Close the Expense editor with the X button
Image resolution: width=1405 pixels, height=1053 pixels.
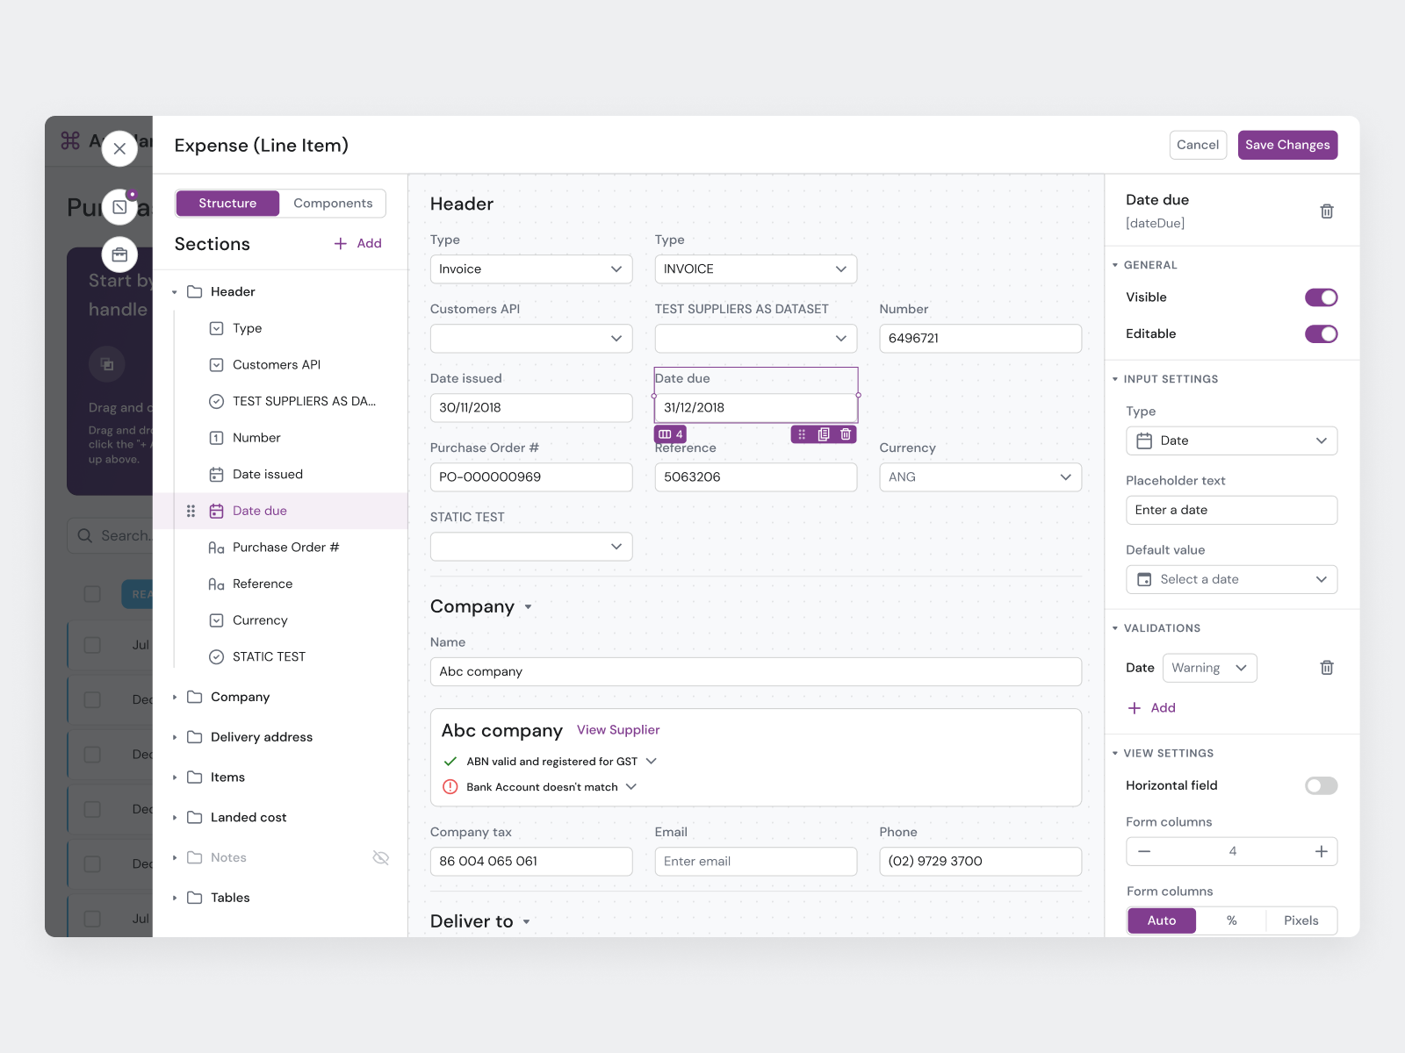coord(119,149)
